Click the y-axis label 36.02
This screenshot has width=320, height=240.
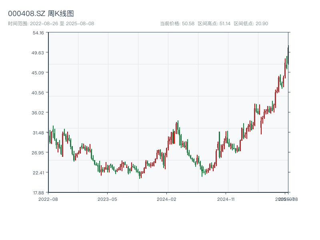tap(38, 113)
